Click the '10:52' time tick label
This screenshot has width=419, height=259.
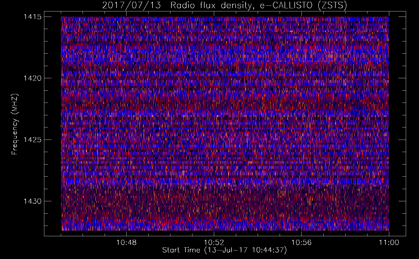click(214, 243)
